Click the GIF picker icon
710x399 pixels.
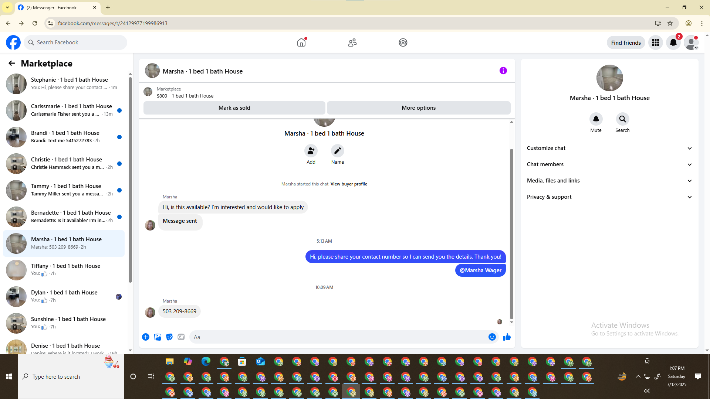coord(181,337)
